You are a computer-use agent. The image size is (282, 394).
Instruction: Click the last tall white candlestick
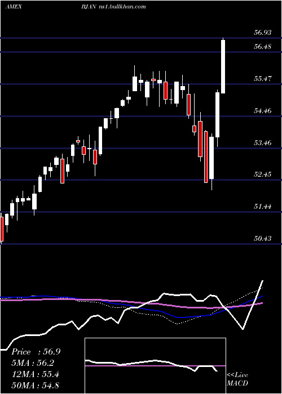[x=223, y=66]
